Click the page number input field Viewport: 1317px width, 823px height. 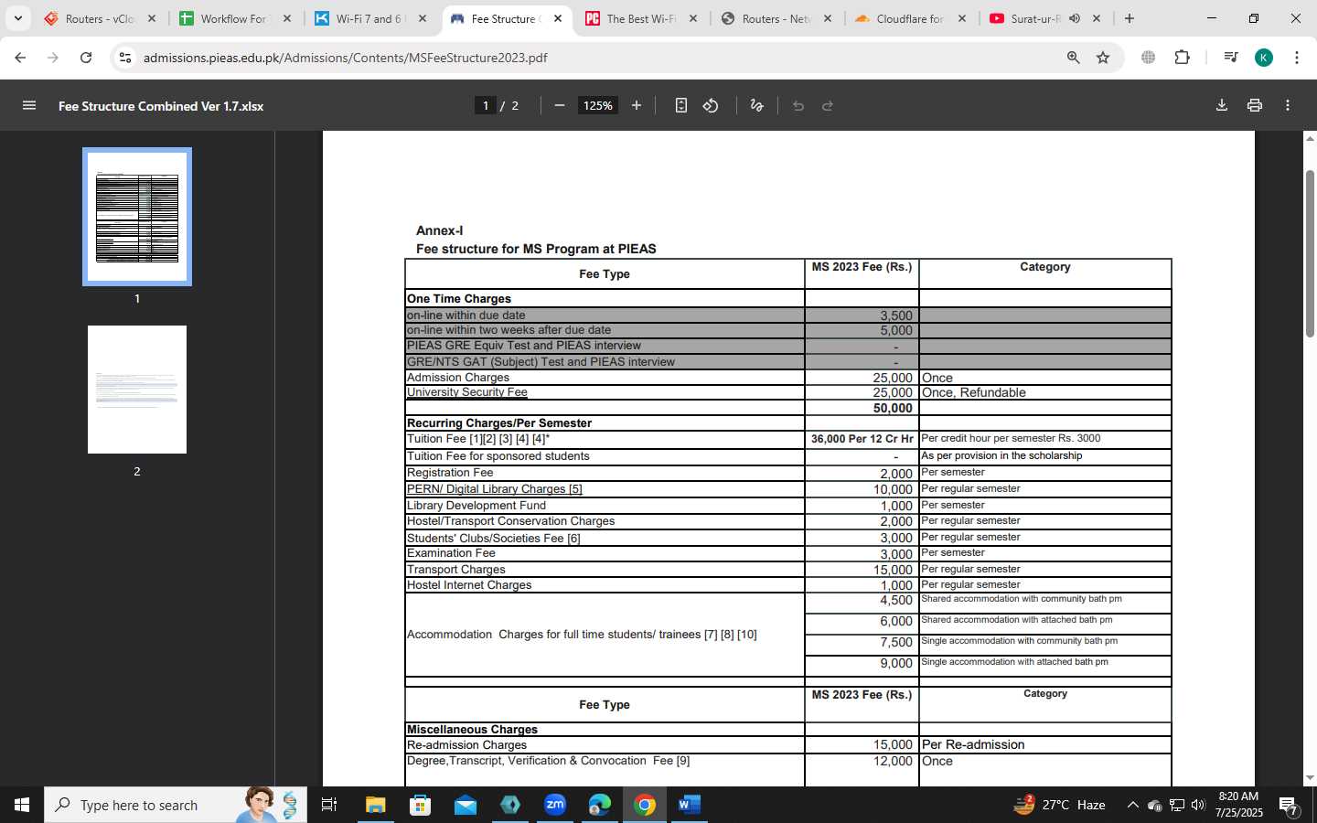coord(486,106)
